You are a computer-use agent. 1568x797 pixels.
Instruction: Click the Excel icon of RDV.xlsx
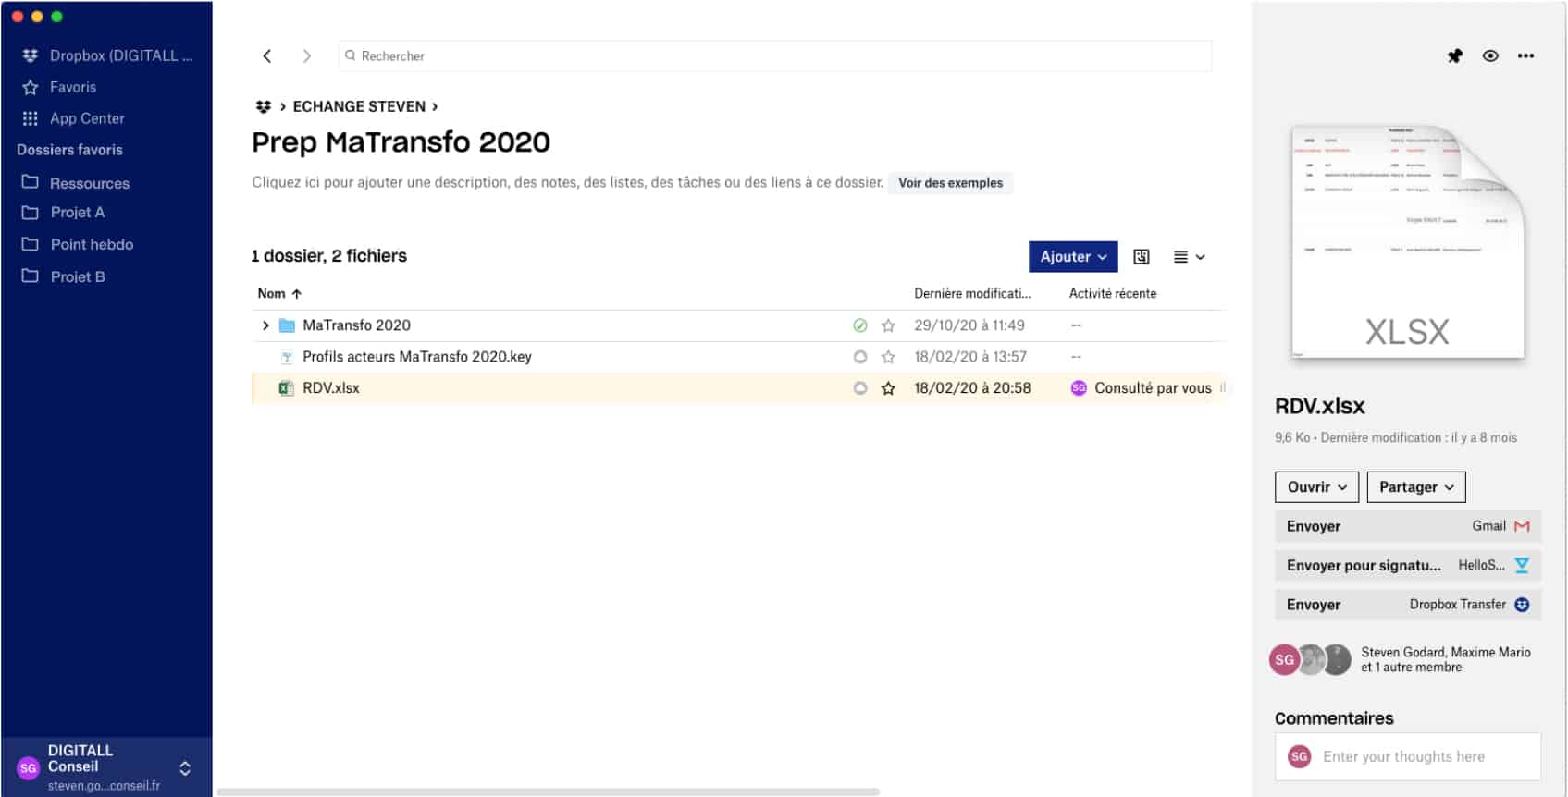[287, 388]
